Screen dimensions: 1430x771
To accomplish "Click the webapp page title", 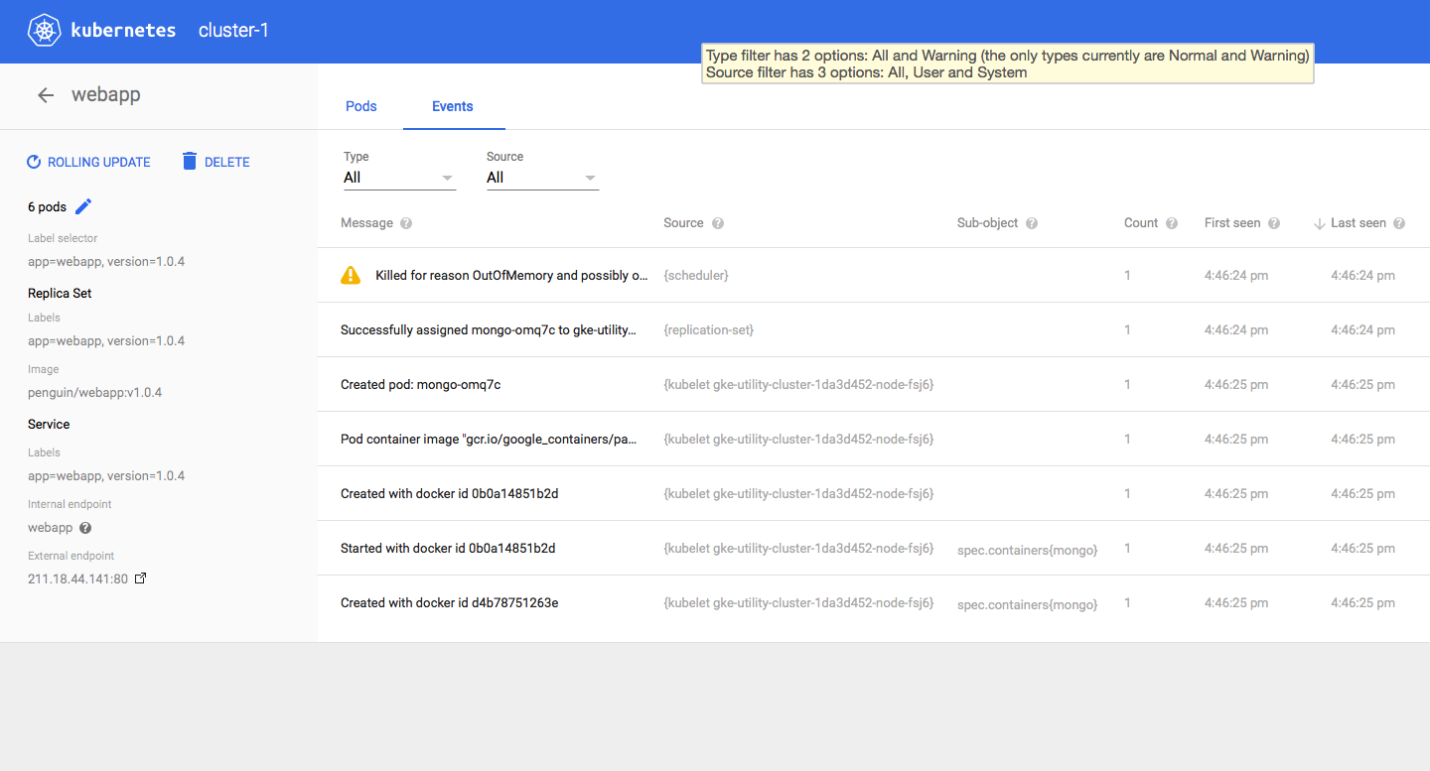I will click(x=106, y=95).
